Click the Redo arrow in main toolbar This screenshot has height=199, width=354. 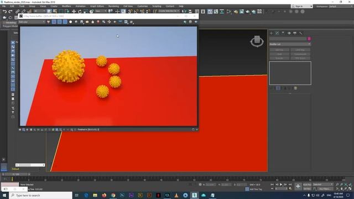(x=11, y=11)
